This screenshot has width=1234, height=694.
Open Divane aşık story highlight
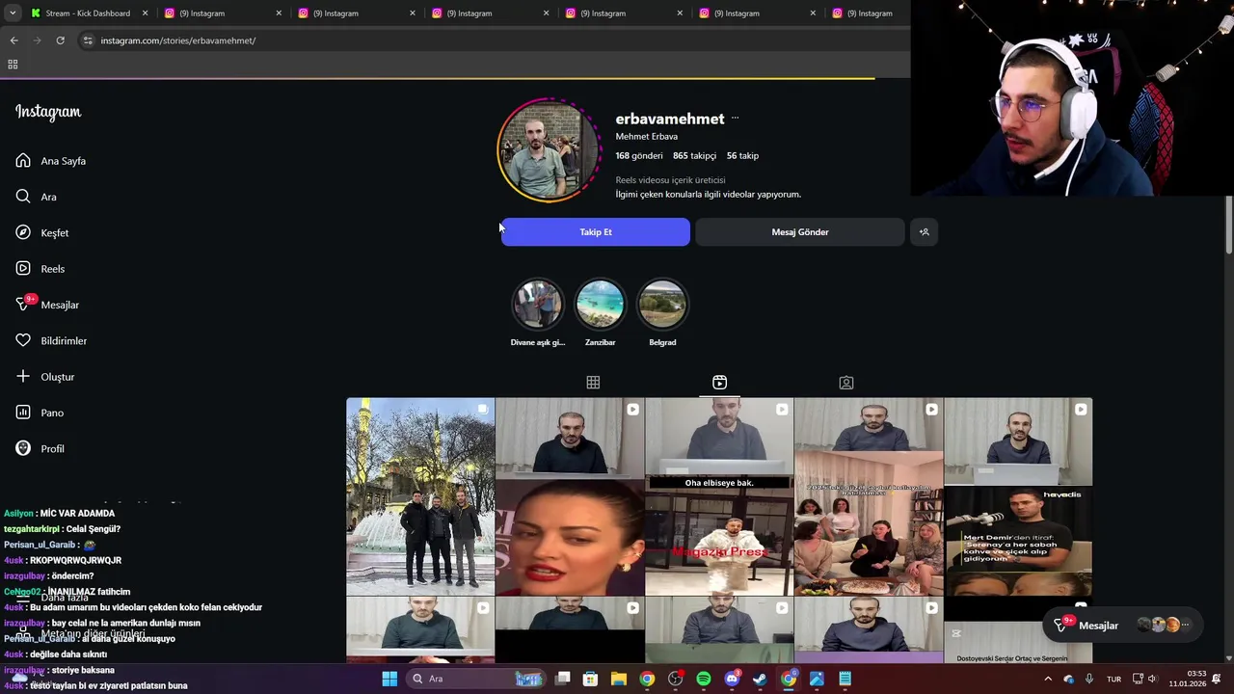[537, 312]
